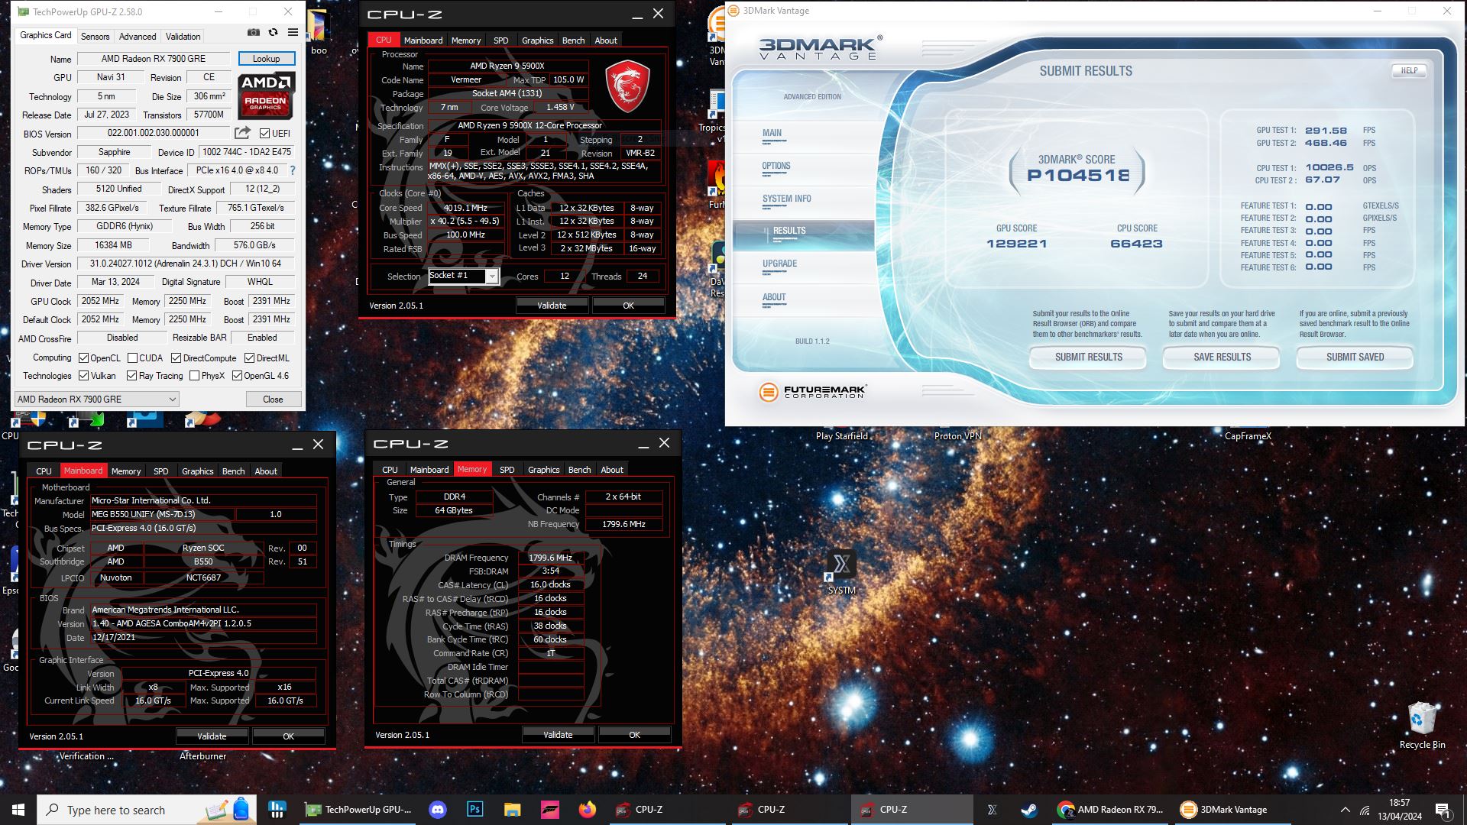
Task: Toggle the Vulkan checkbox
Action: pyautogui.click(x=84, y=375)
